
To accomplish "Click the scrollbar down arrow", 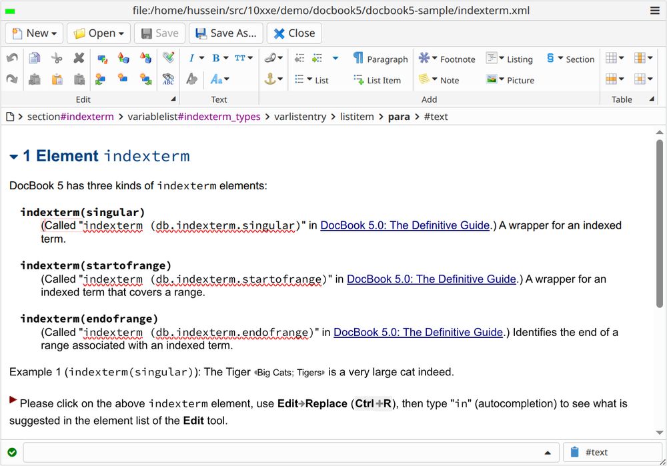I will click(660, 433).
